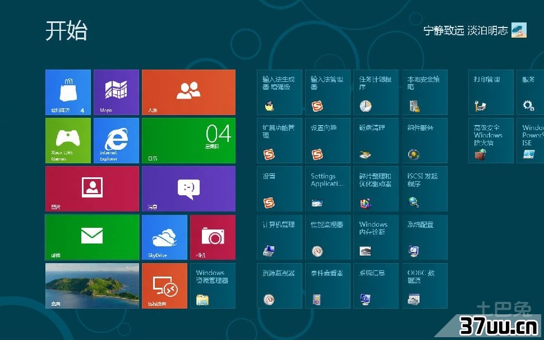The image size is (544, 340).
Task: Open Computer Management (计算机管理) tile
Action: tap(279, 237)
